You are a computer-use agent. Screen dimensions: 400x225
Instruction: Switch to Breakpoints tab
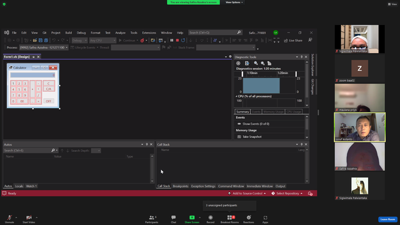point(181,186)
